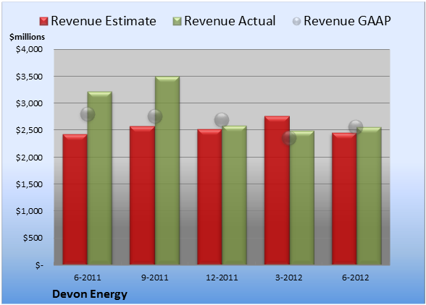Click the '$1,000' axis value
Viewport: 426px width, 305px height.
tap(29, 211)
